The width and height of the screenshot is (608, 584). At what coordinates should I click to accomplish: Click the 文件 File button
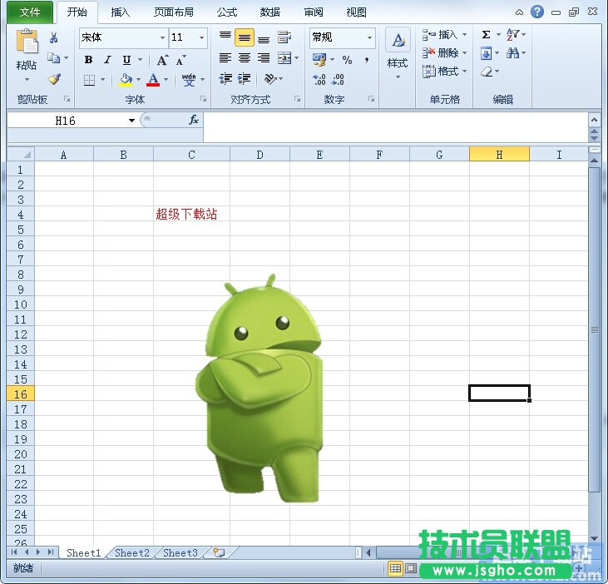[x=30, y=12]
